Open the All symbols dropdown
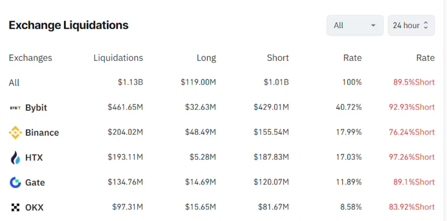The height and width of the screenshot is (221, 447). [354, 25]
